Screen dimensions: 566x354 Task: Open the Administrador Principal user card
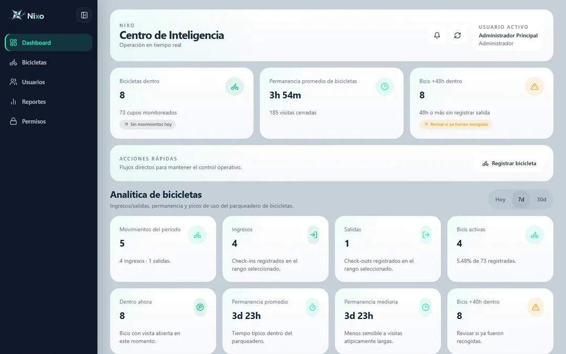click(x=508, y=36)
